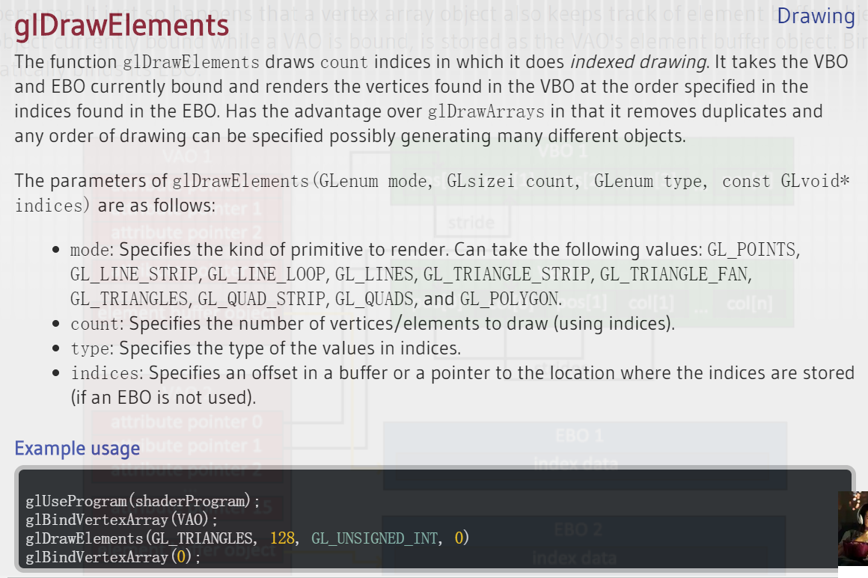Select the glBindVertexArray(VAO) code line
868x578 pixels.
[121, 520]
